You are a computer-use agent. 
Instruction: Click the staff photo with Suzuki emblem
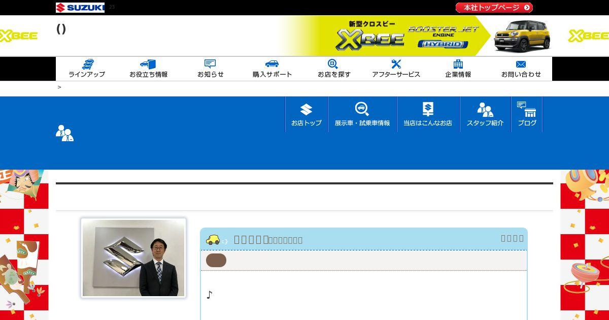133,258
